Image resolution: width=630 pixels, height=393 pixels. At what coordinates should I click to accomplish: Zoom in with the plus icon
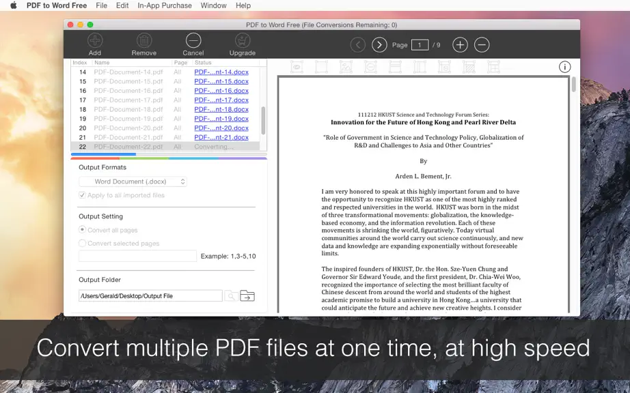(x=460, y=45)
